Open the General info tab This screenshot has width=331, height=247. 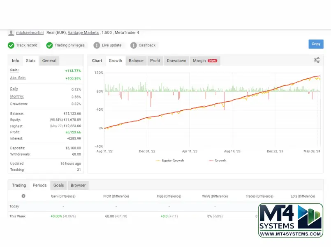coord(49,61)
